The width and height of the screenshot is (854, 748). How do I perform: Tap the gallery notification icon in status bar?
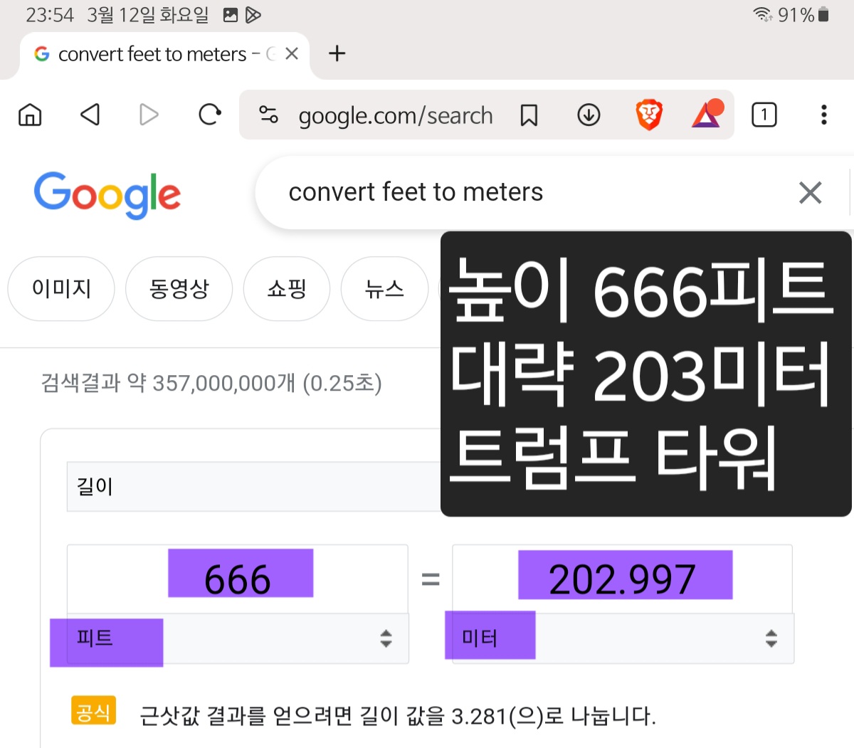231,15
